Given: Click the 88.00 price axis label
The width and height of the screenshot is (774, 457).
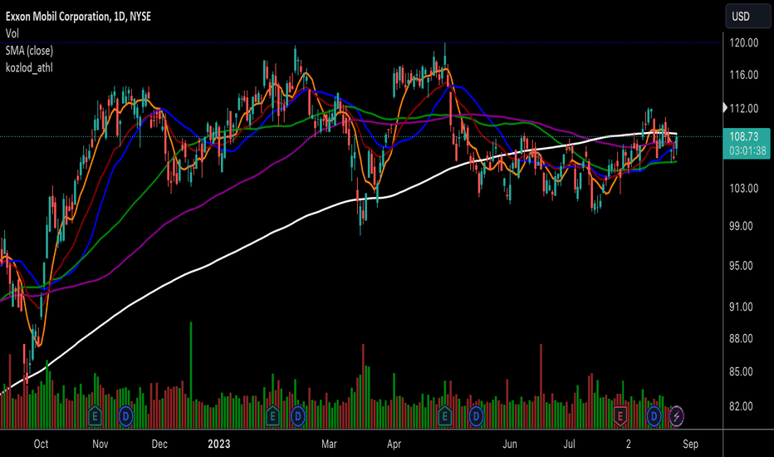Looking at the screenshot, I should tap(741, 339).
